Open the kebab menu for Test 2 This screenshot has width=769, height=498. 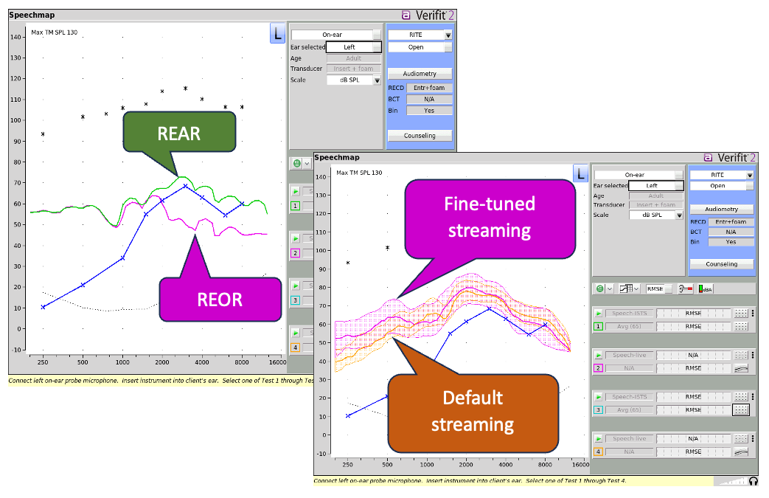pyautogui.click(x=753, y=355)
